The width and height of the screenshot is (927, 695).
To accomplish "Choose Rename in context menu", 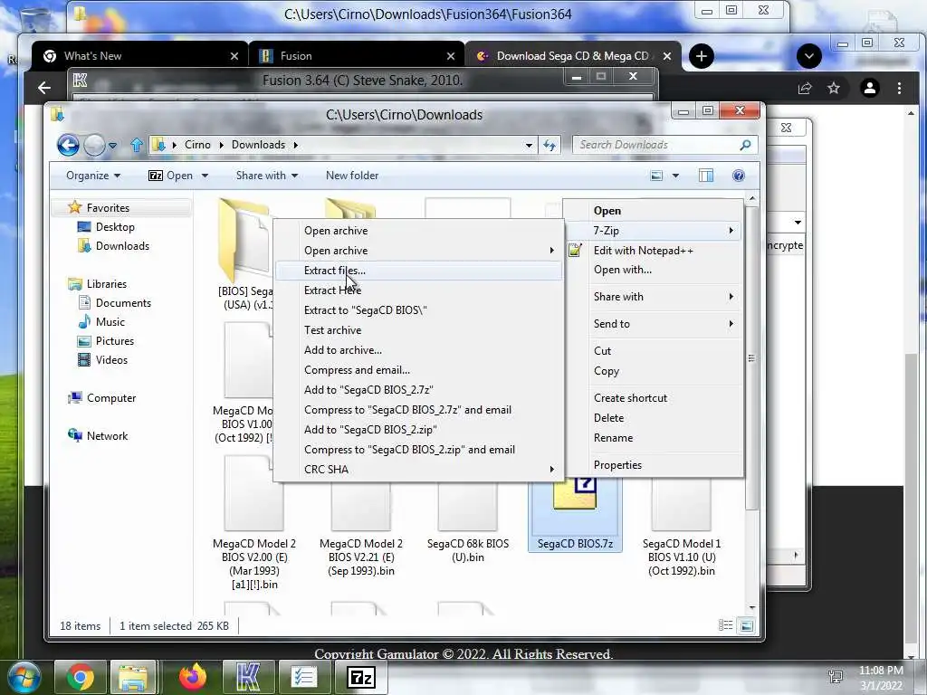I will click(654, 438).
